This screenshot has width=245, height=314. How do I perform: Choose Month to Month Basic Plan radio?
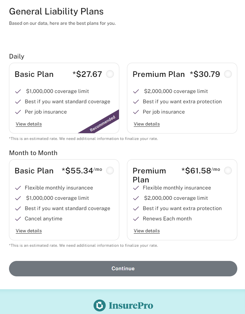point(110,171)
